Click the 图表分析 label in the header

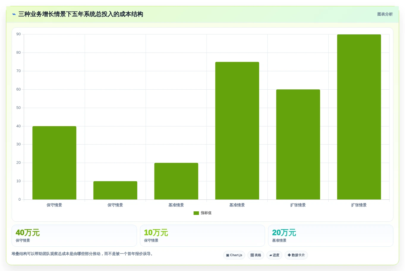coord(385,14)
